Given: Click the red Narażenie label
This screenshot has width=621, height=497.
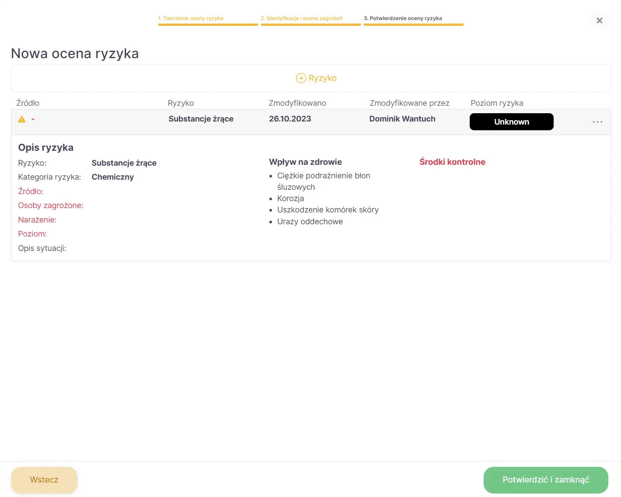Looking at the screenshot, I should 37,220.
